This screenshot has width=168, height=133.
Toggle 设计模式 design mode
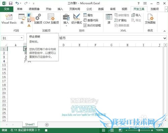(77, 19)
